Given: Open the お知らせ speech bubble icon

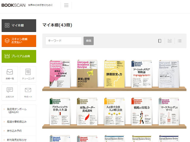Looking at the screenshot, I should 9,92.
